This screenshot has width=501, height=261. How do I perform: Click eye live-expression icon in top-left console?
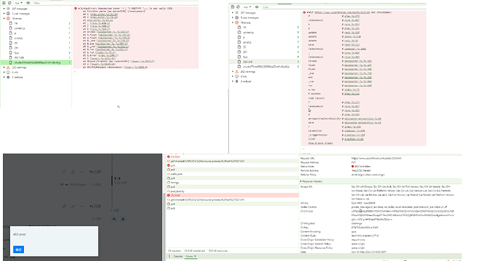pos(28,3)
